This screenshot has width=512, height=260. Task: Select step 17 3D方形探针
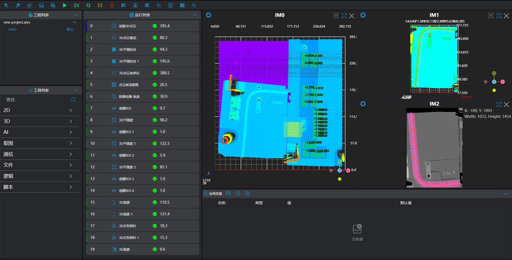[x=143, y=226]
